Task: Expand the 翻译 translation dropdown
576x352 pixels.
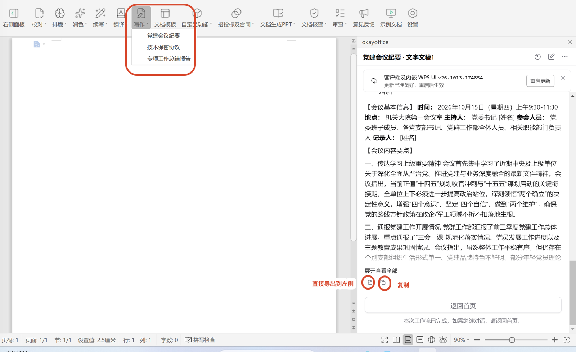Action: pos(120,18)
